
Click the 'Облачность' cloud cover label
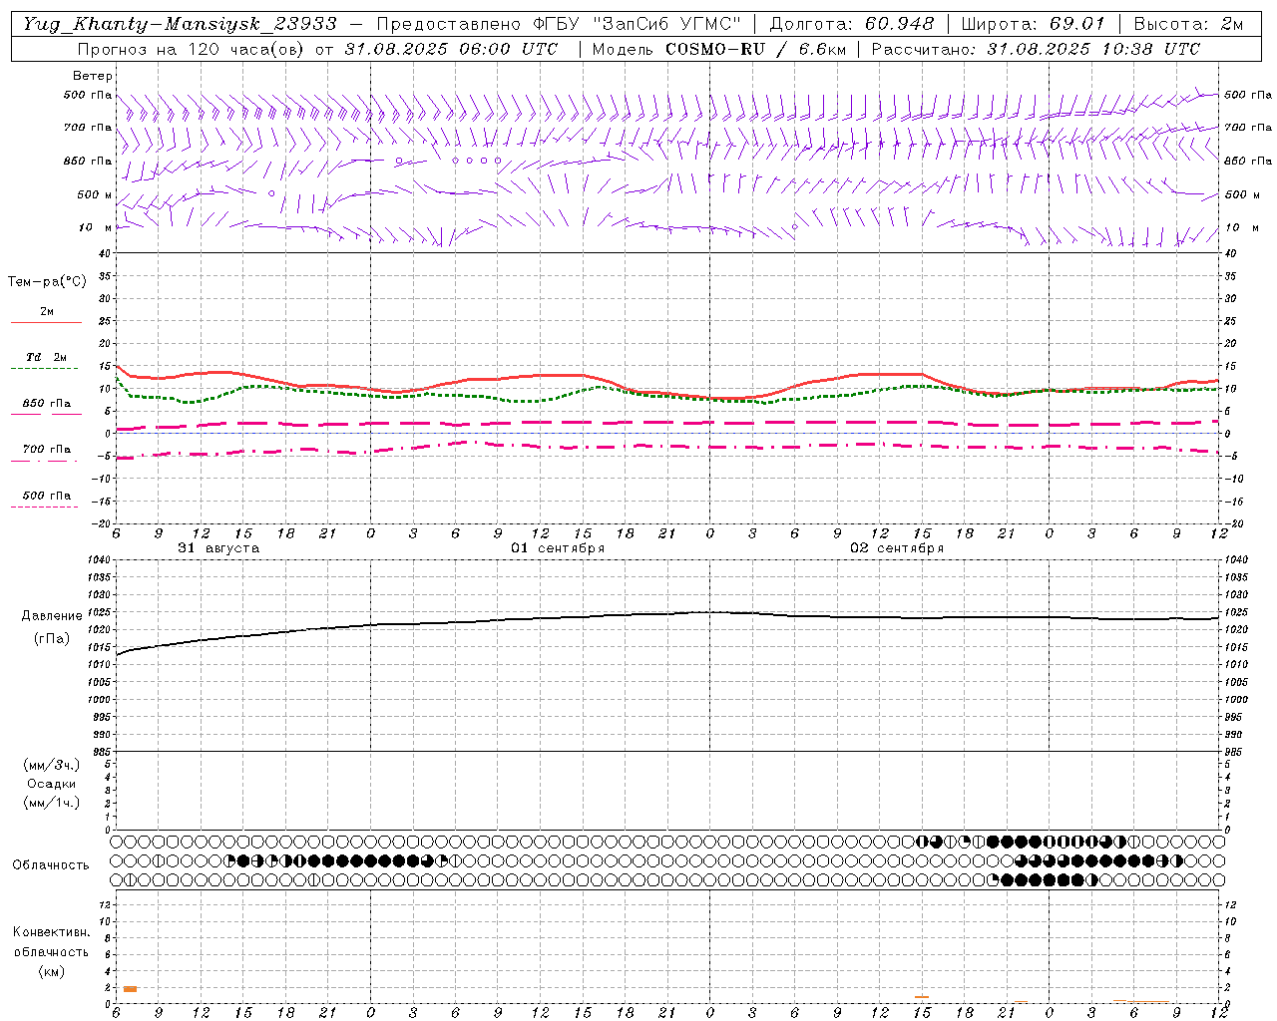(x=51, y=864)
